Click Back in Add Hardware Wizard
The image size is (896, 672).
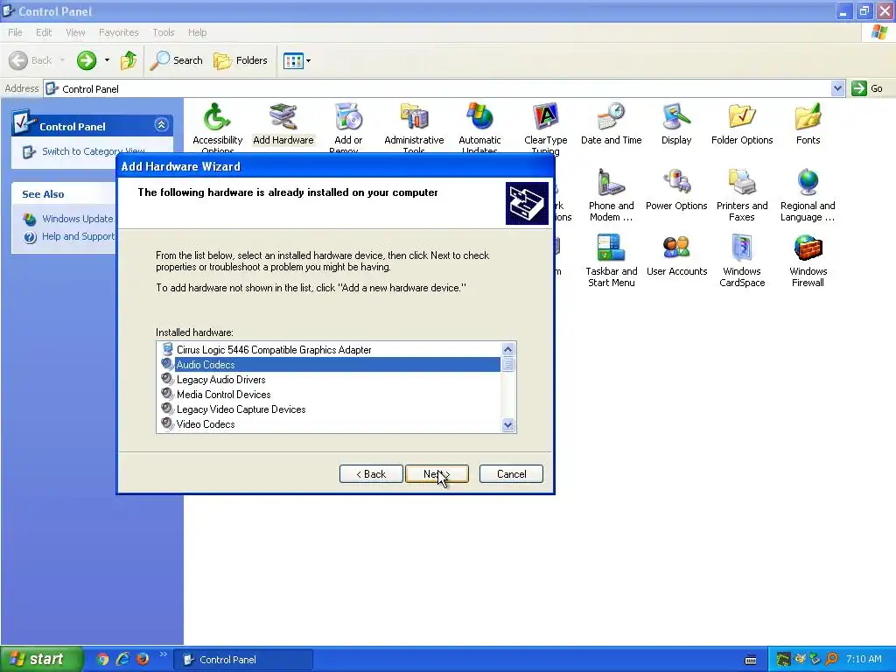(371, 473)
